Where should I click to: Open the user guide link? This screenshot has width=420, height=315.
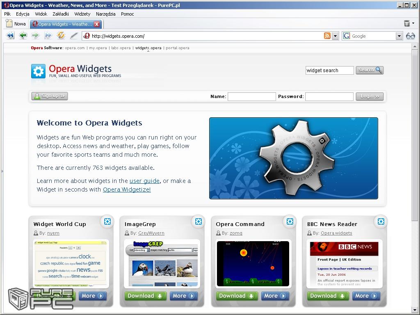tap(144, 181)
